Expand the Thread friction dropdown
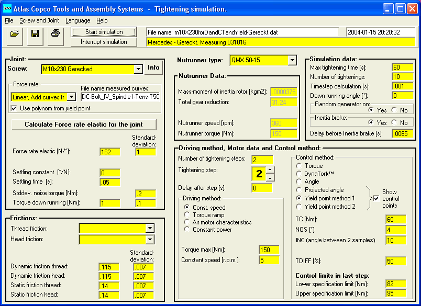The image size is (421, 306). click(150, 228)
